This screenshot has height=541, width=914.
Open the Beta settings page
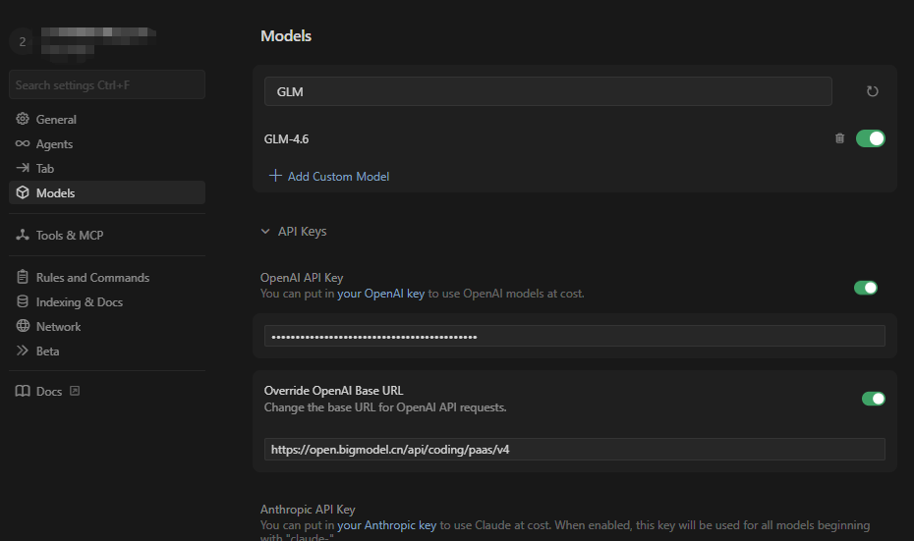point(47,351)
